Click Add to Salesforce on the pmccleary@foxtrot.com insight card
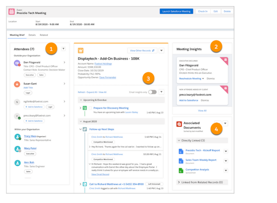This screenshot has height=203, width=277. pos(189,100)
